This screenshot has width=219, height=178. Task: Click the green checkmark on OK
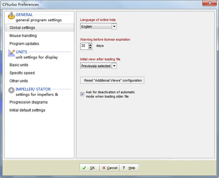tap(84, 168)
